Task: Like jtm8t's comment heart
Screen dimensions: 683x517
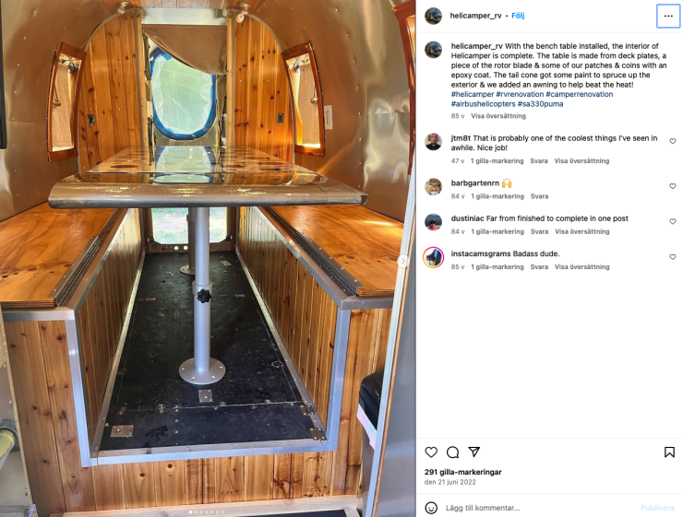Action: (673, 141)
